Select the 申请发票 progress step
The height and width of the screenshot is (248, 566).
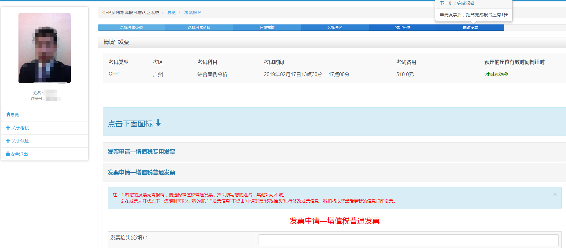tap(470, 28)
